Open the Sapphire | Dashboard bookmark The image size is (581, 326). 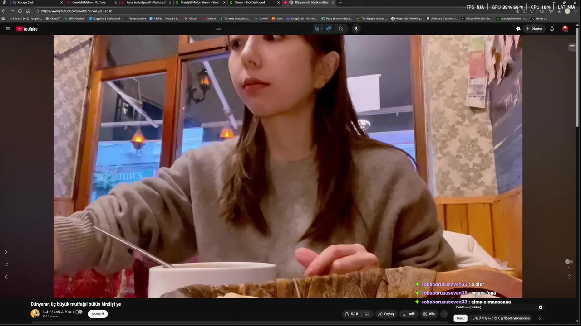point(104,19)
